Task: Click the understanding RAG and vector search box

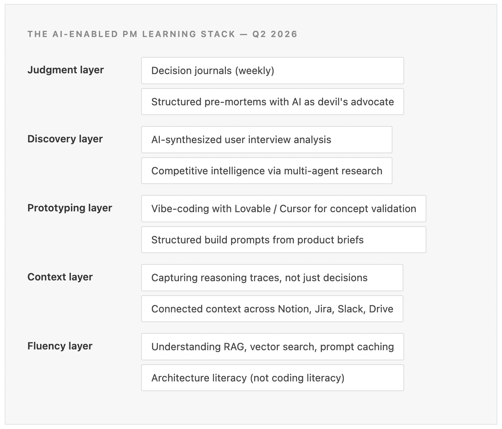Action: (x=272, y=347)
